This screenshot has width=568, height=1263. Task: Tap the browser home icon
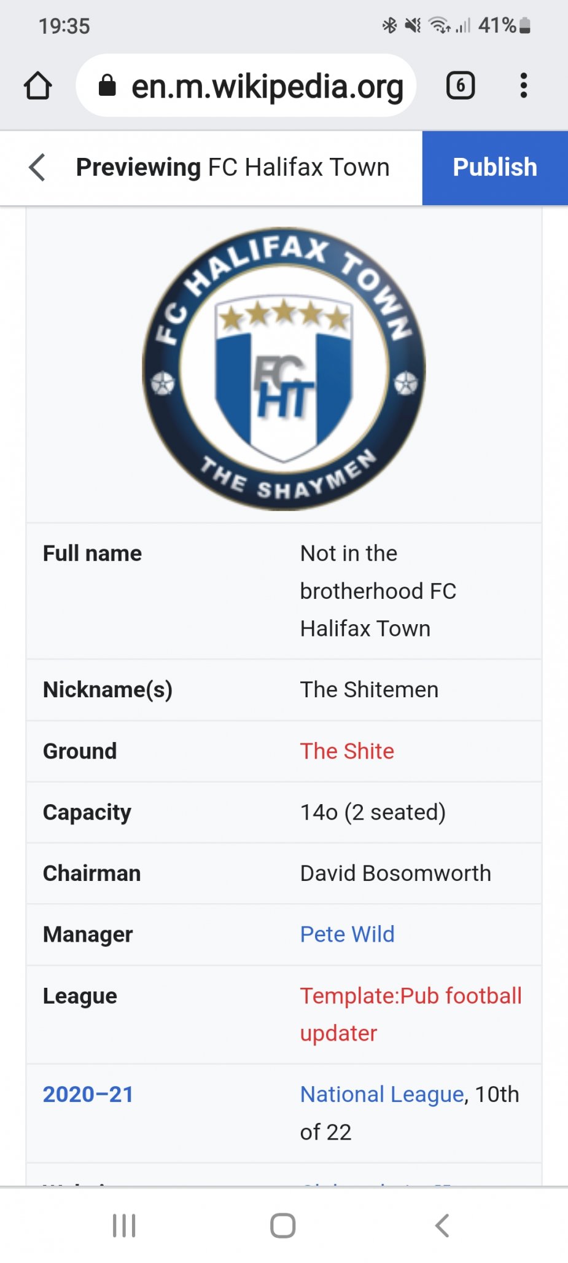pos(38,85)
